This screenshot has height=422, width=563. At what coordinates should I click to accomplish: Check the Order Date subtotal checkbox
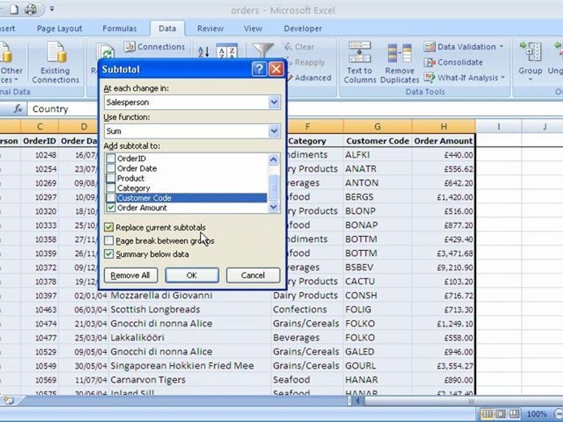pyautogui.click(x=111, y=168)
